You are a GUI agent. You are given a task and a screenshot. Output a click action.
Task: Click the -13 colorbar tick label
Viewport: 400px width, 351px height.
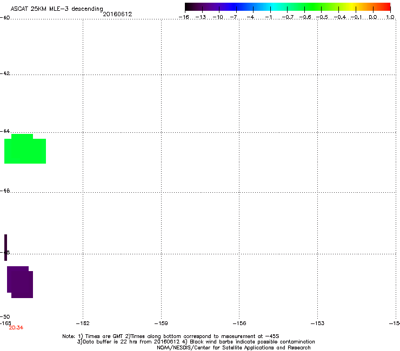(201, 17)
